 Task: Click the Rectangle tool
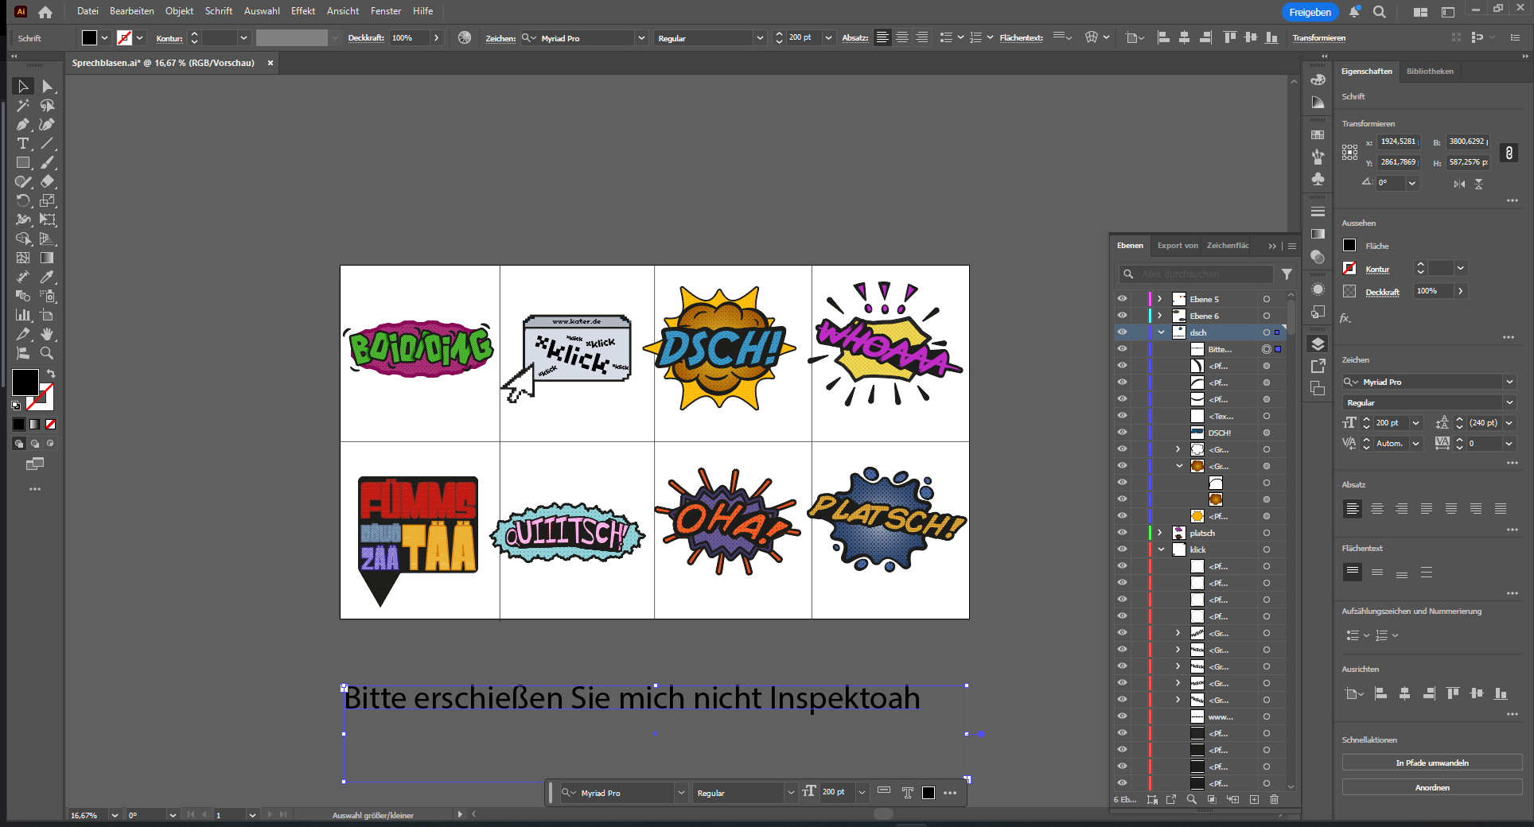click(23, 163)
